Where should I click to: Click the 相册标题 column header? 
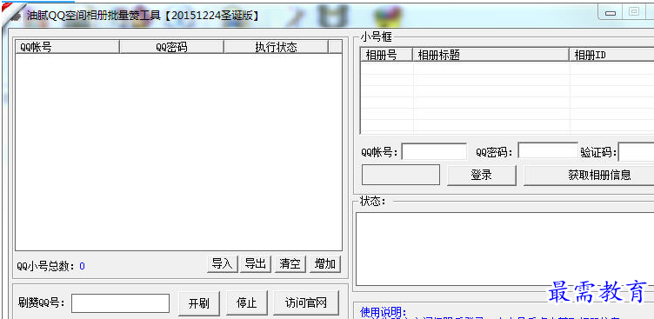[x=490, y=55]
